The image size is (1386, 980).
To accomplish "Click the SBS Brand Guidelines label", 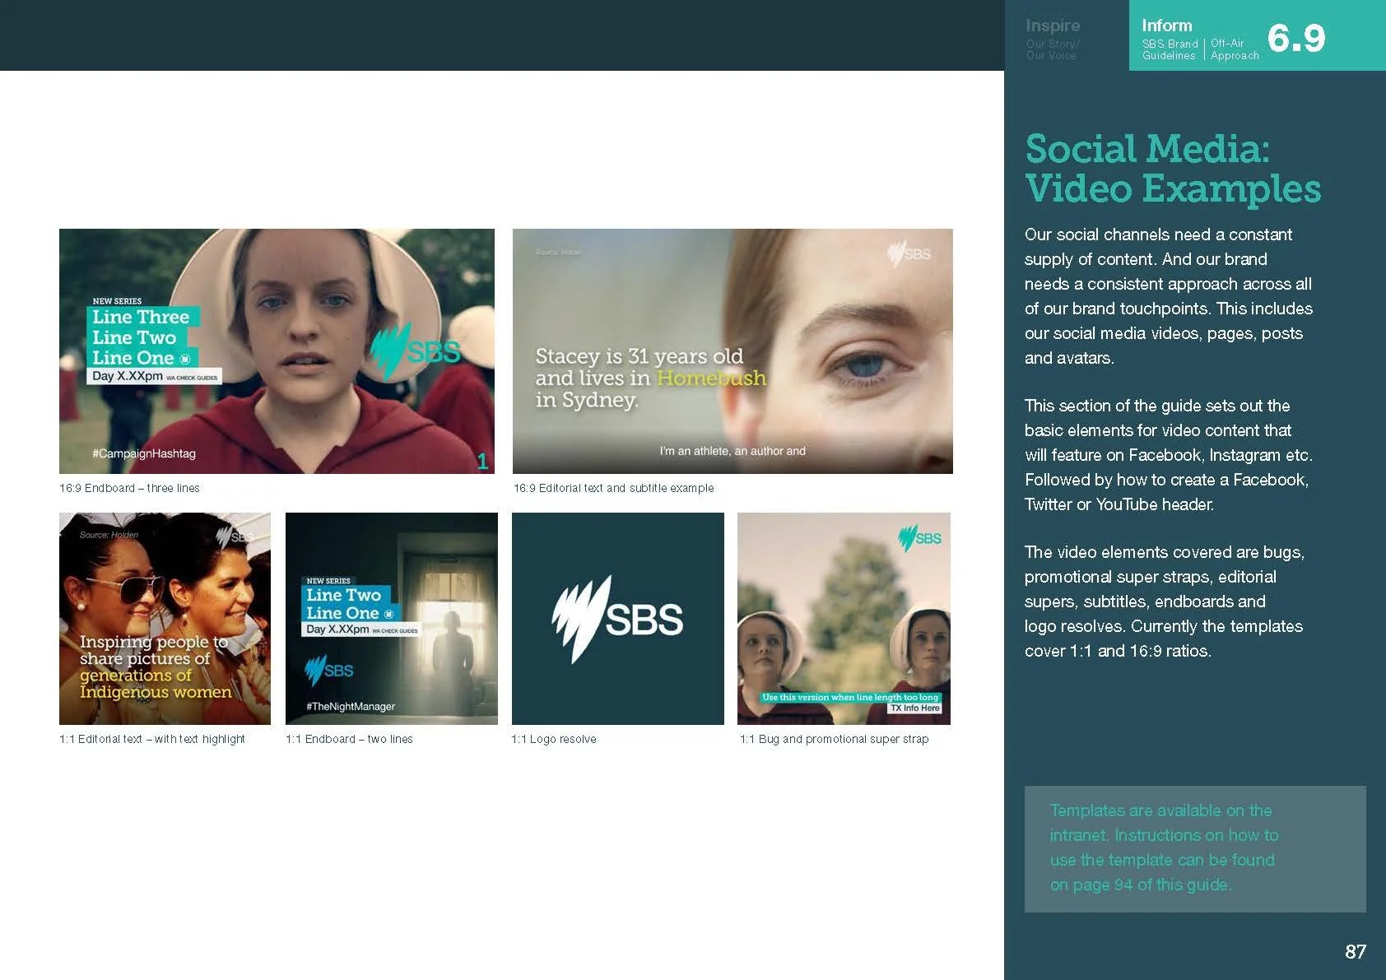I will click(1170, 49).
